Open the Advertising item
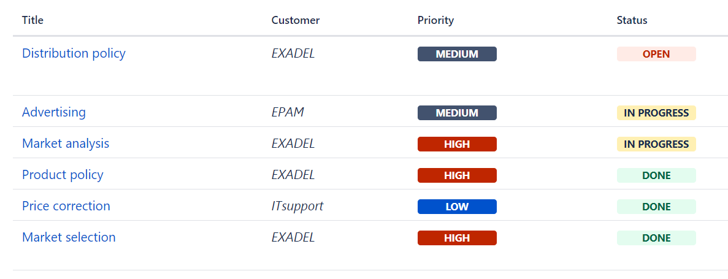Viewport: 728px width, 279px height. point(54,112)
